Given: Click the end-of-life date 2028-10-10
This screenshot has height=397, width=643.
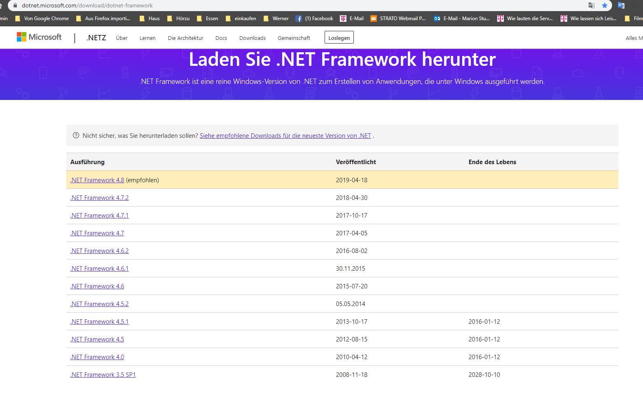Looking at the screenshot, I should (484, 375).
